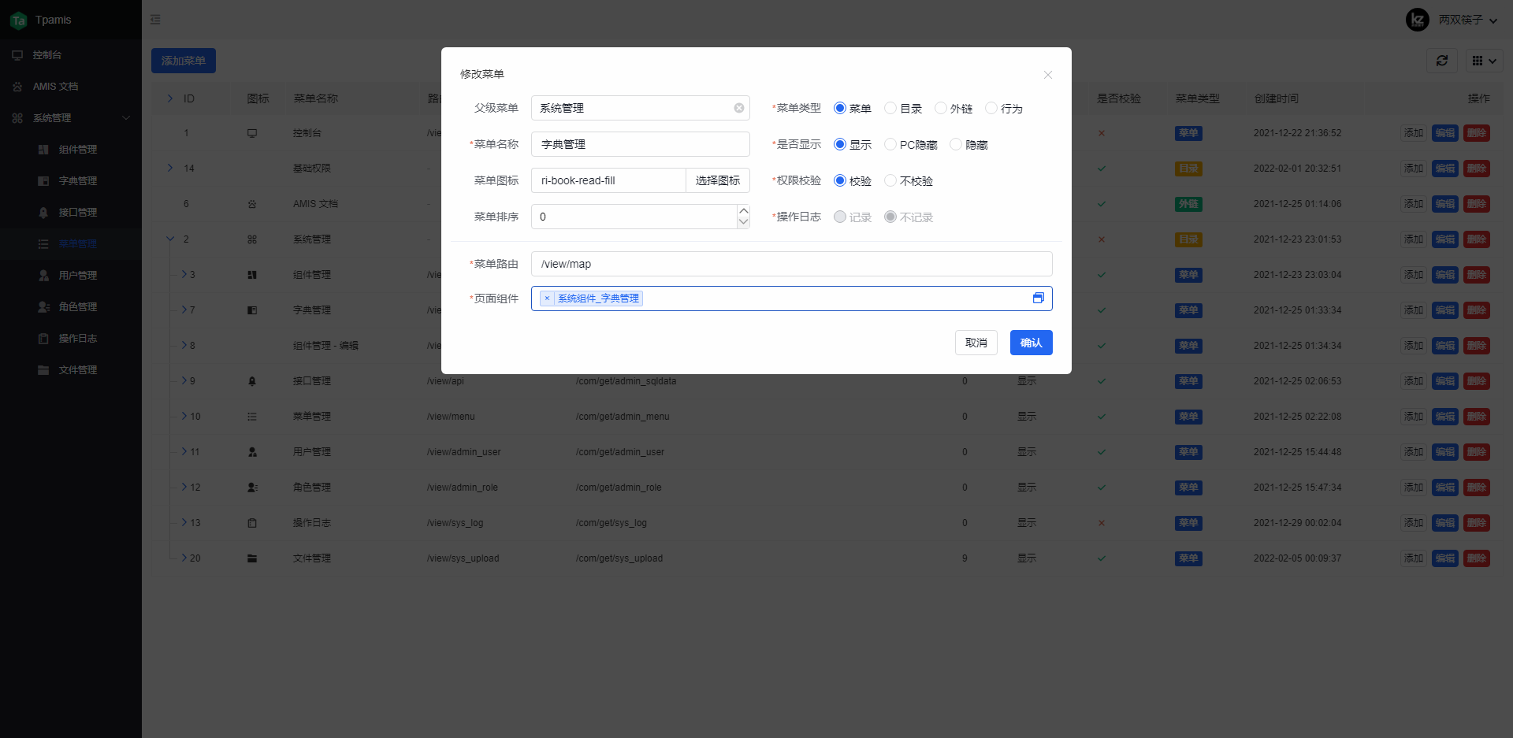Collapse table row 2 系统管理
Screen dimensions: 1513x738
pos(170,239)
